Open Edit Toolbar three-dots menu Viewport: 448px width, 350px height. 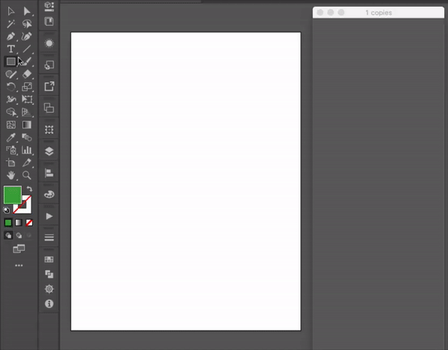(x=19, y=265)
